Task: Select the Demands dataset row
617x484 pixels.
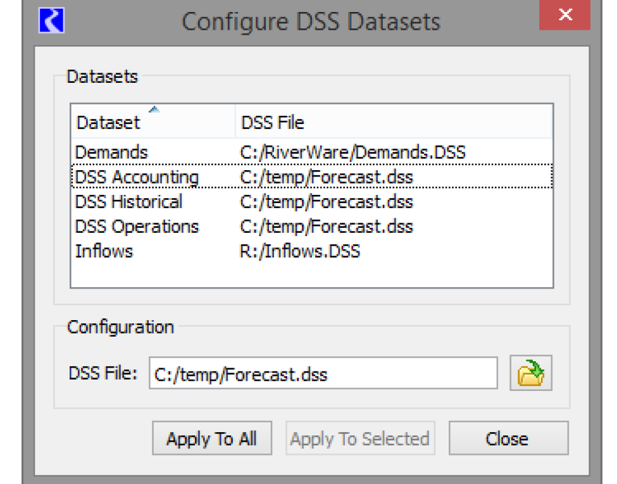Action: [111, 152]
